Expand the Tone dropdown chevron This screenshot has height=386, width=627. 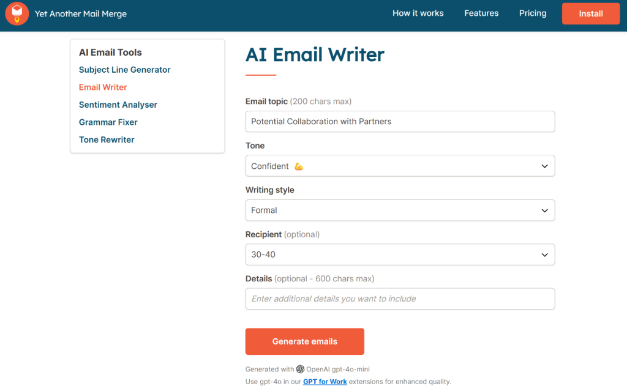click(x=544, y=166)
